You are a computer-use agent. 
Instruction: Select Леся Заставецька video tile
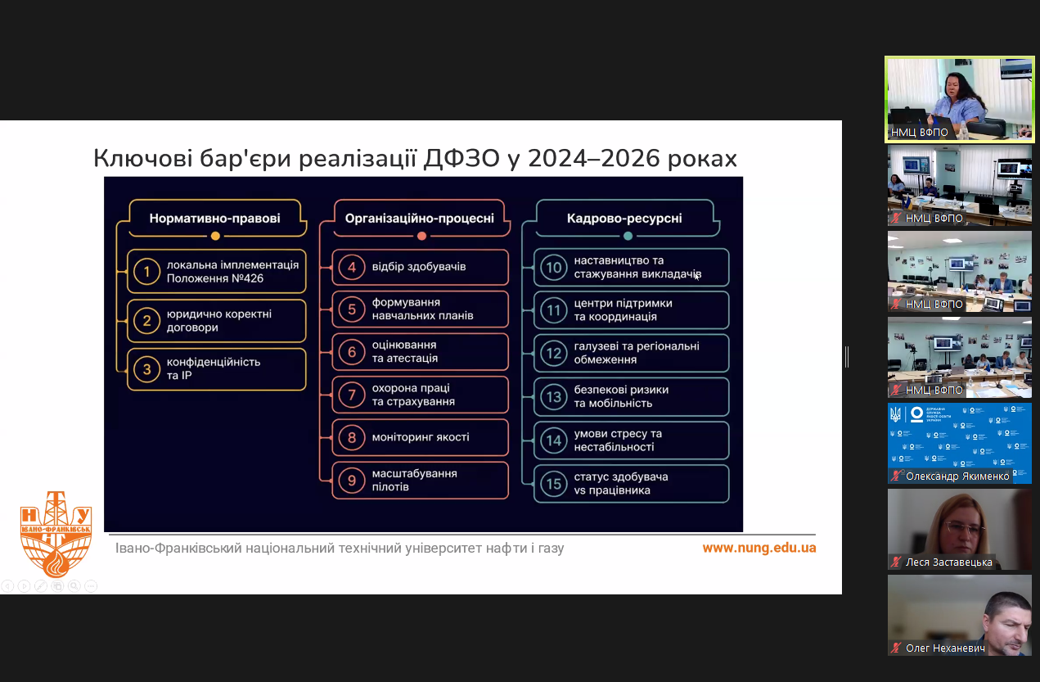(x=960, y=529)
